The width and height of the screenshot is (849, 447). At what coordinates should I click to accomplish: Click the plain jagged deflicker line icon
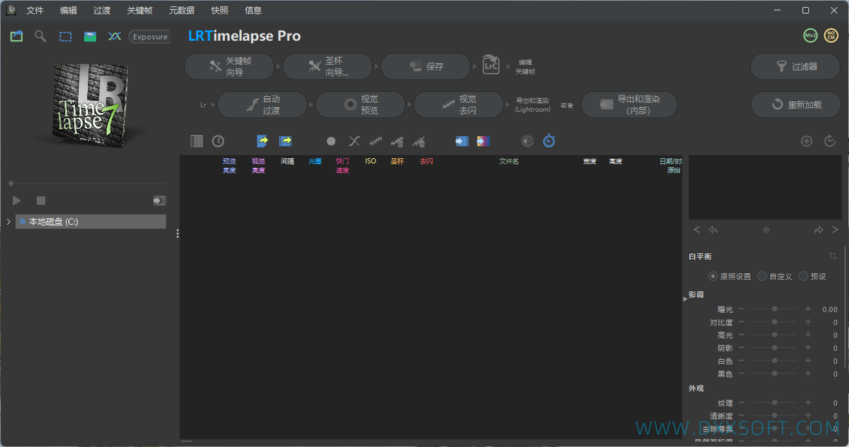[375, 141]
